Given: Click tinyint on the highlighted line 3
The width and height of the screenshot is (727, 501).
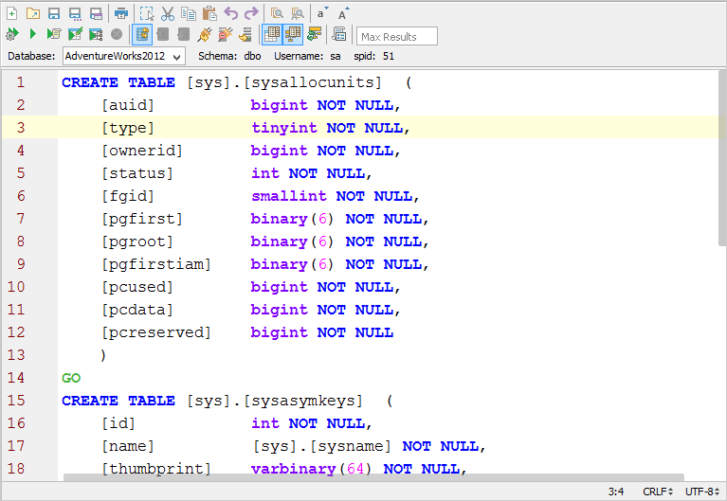Looking at the screenshot, I should [x=284, y=128].
